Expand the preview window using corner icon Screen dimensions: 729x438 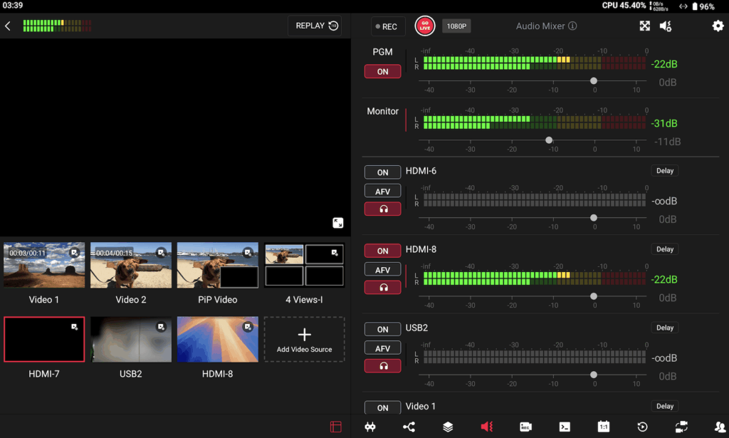(338, 223)
